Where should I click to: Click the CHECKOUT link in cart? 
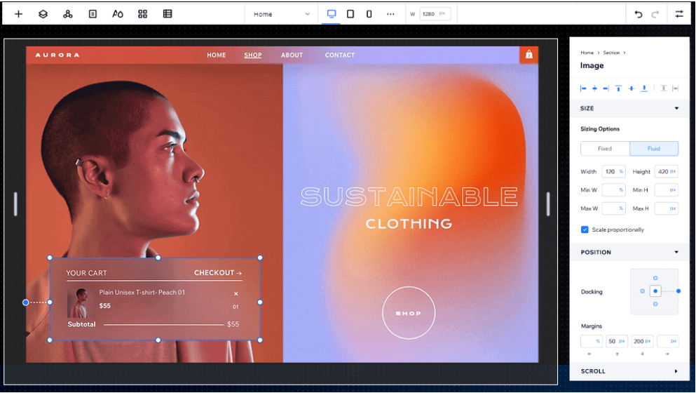click(x=217, y=272)
